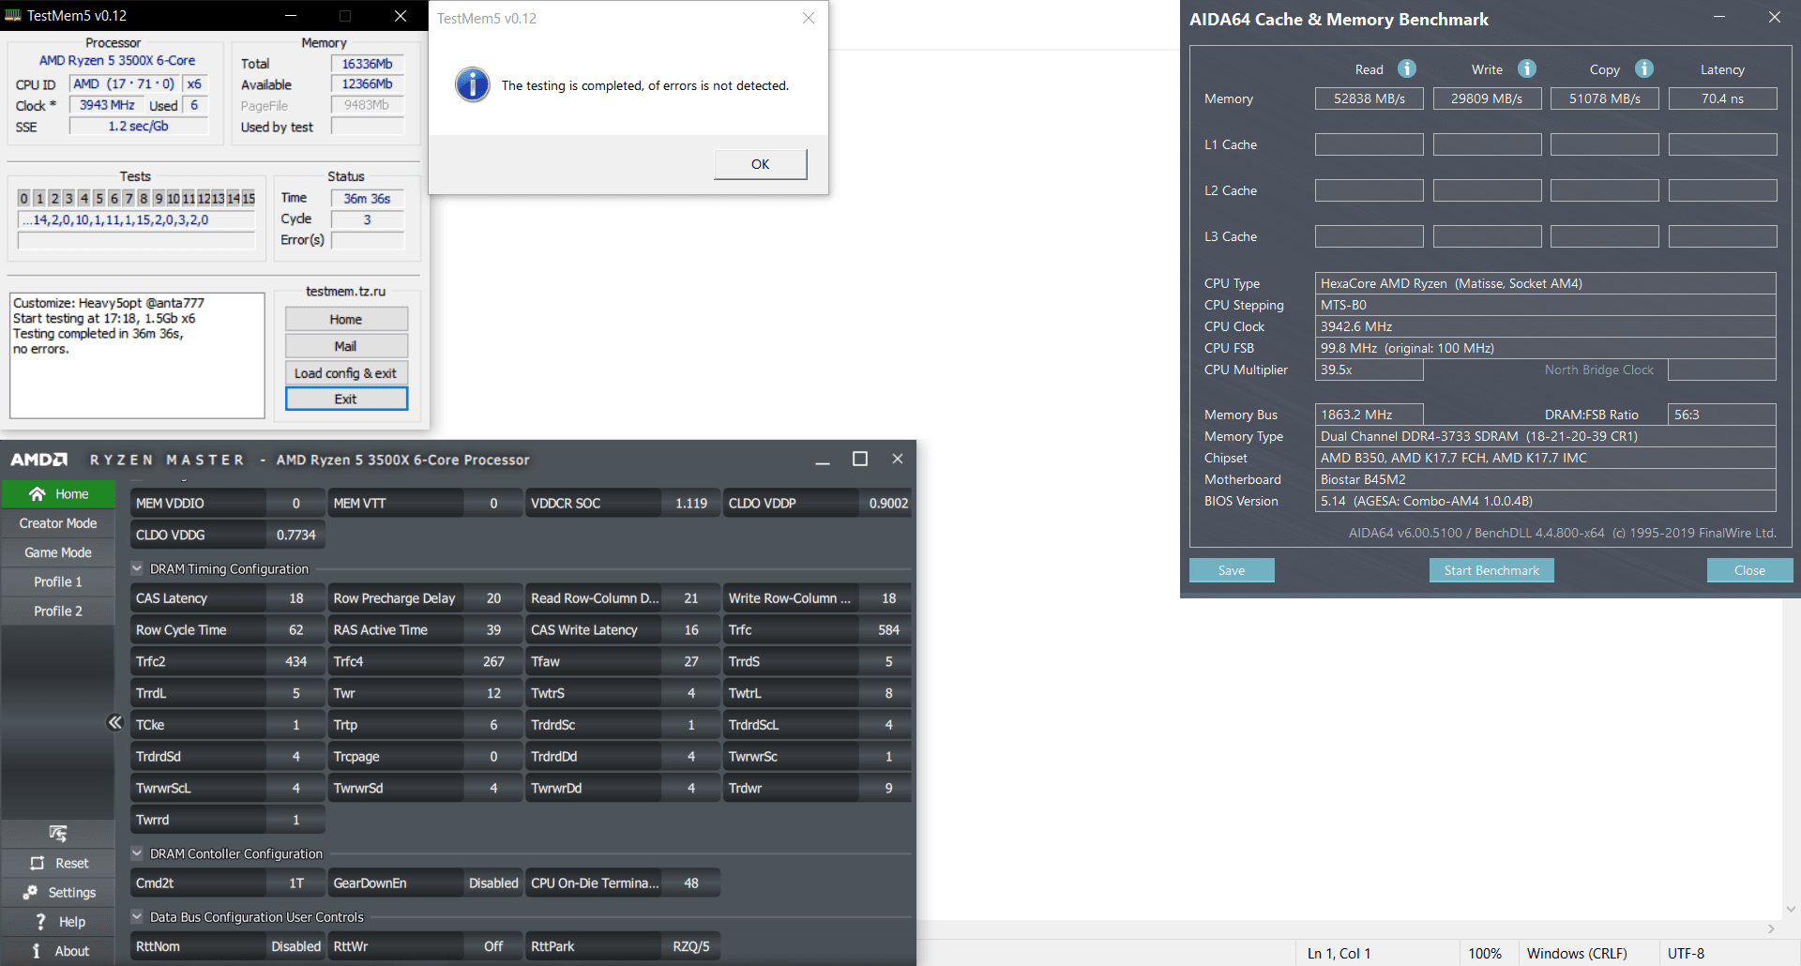The image size is (1801, 966).
Task: Switch to Profile 1 in Ryzen Master
Action: point(58,581)
